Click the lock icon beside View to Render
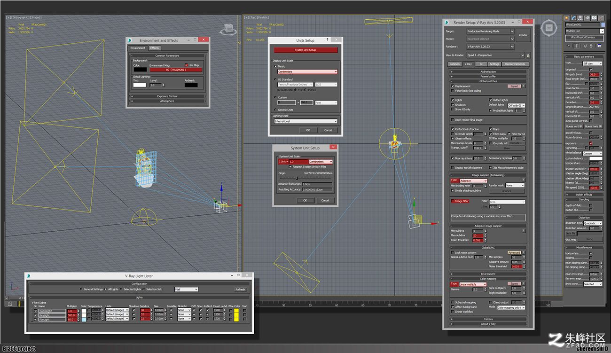This screenshot has height=353, width=611. click(x=528, y=55)
